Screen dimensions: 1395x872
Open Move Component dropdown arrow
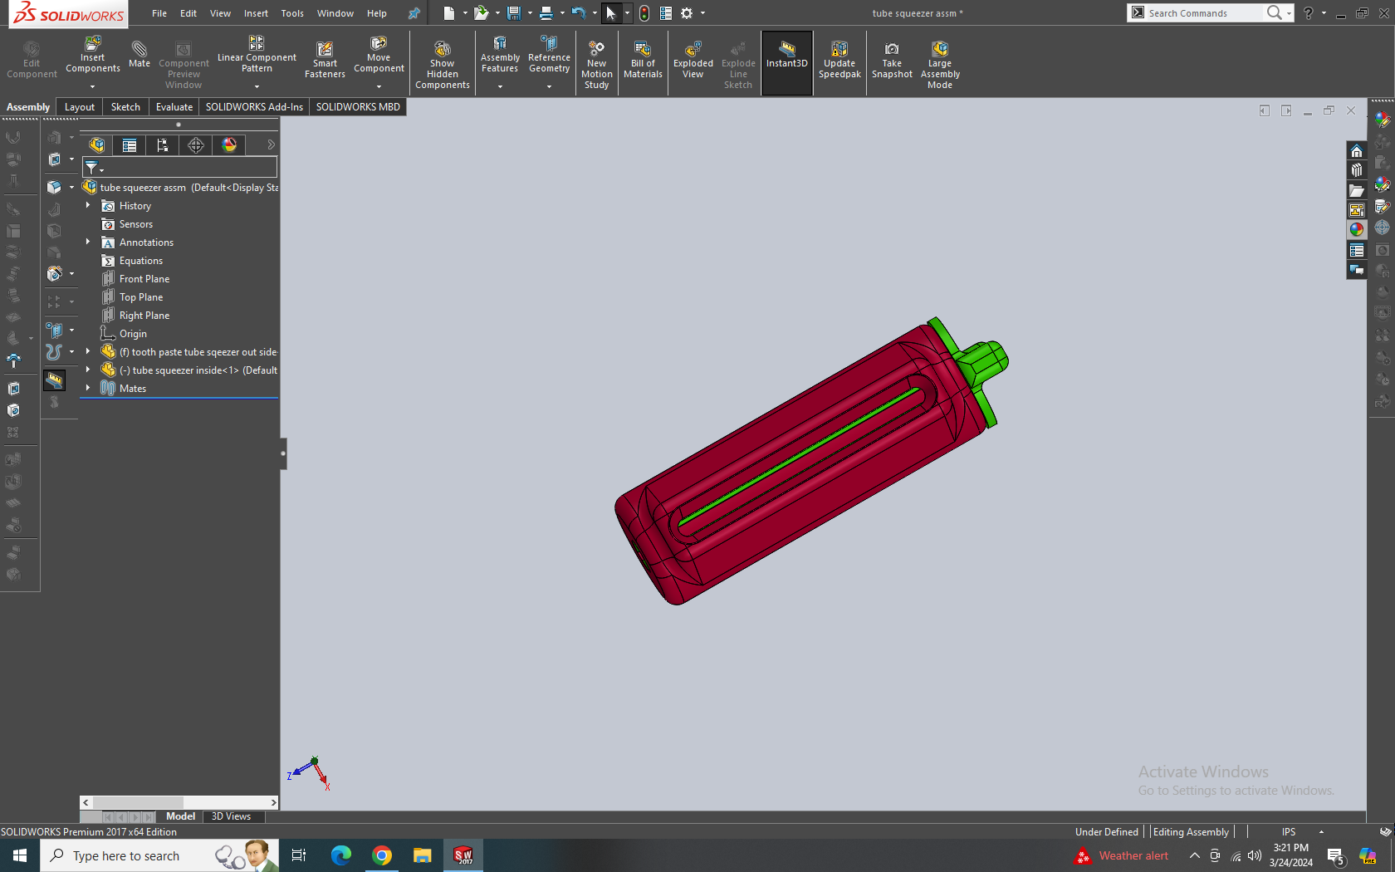point(379,86)
